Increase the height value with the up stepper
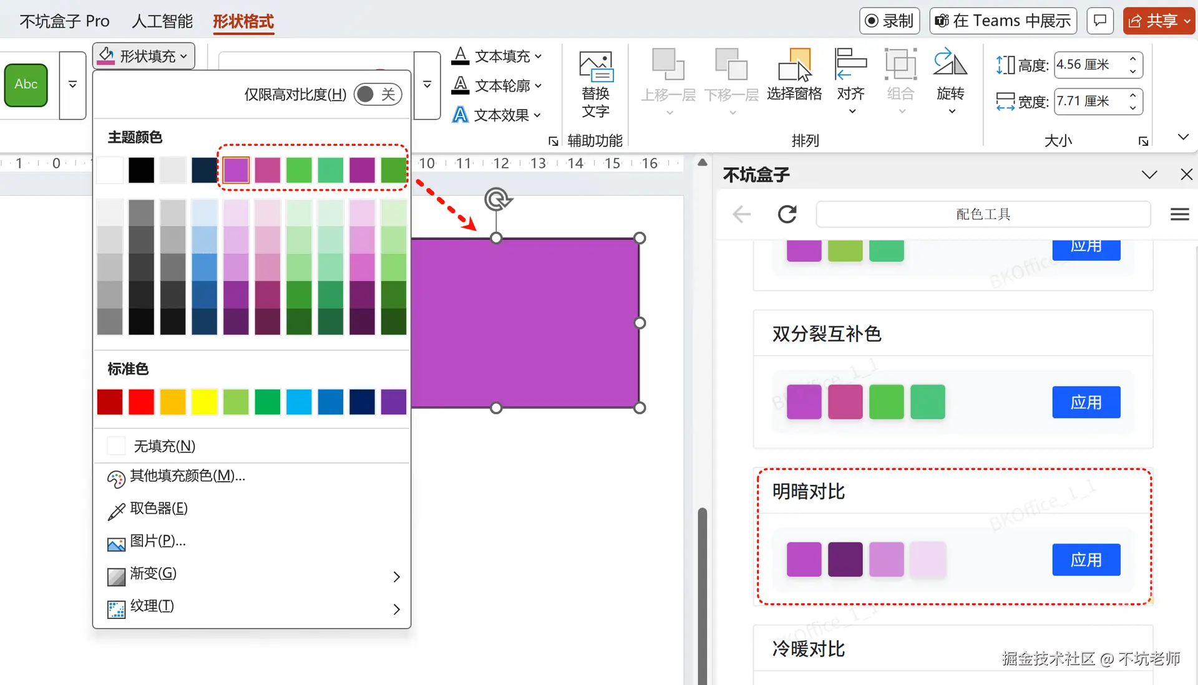This screenshot has width=1198, height=685. point(1132,59)
